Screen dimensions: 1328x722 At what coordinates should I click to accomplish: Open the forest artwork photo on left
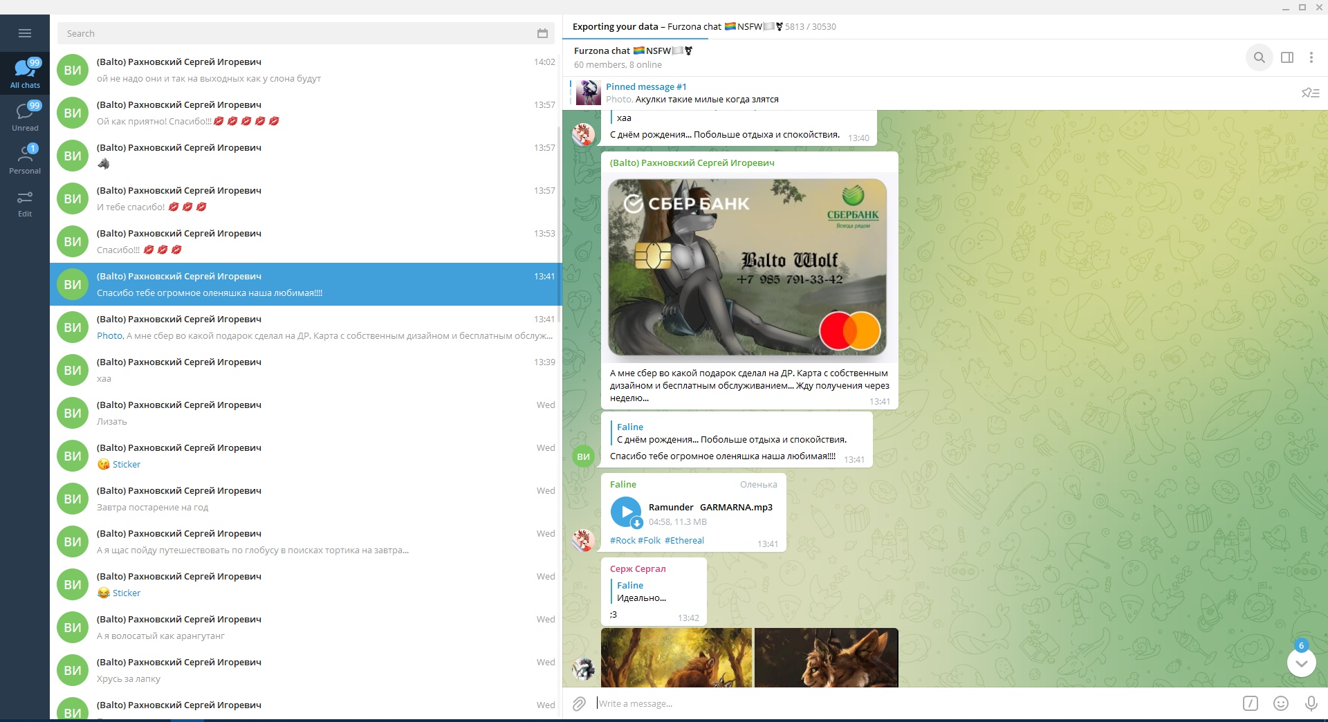point(676,658)
